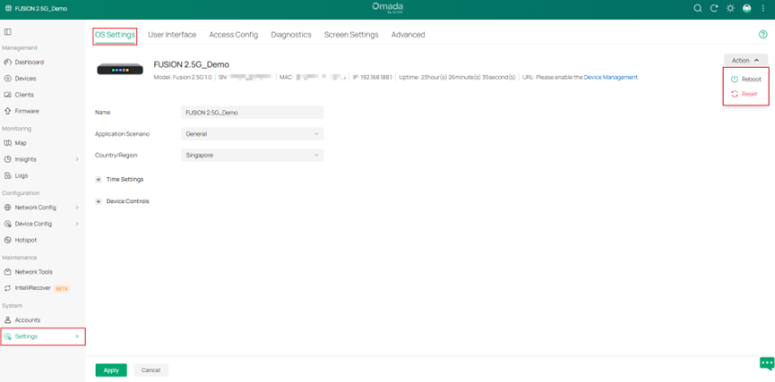Click the Logs document icon

point(7,175)
